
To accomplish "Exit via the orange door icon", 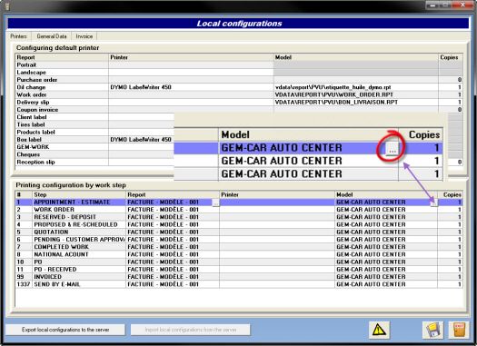I will tap(459, 330).
